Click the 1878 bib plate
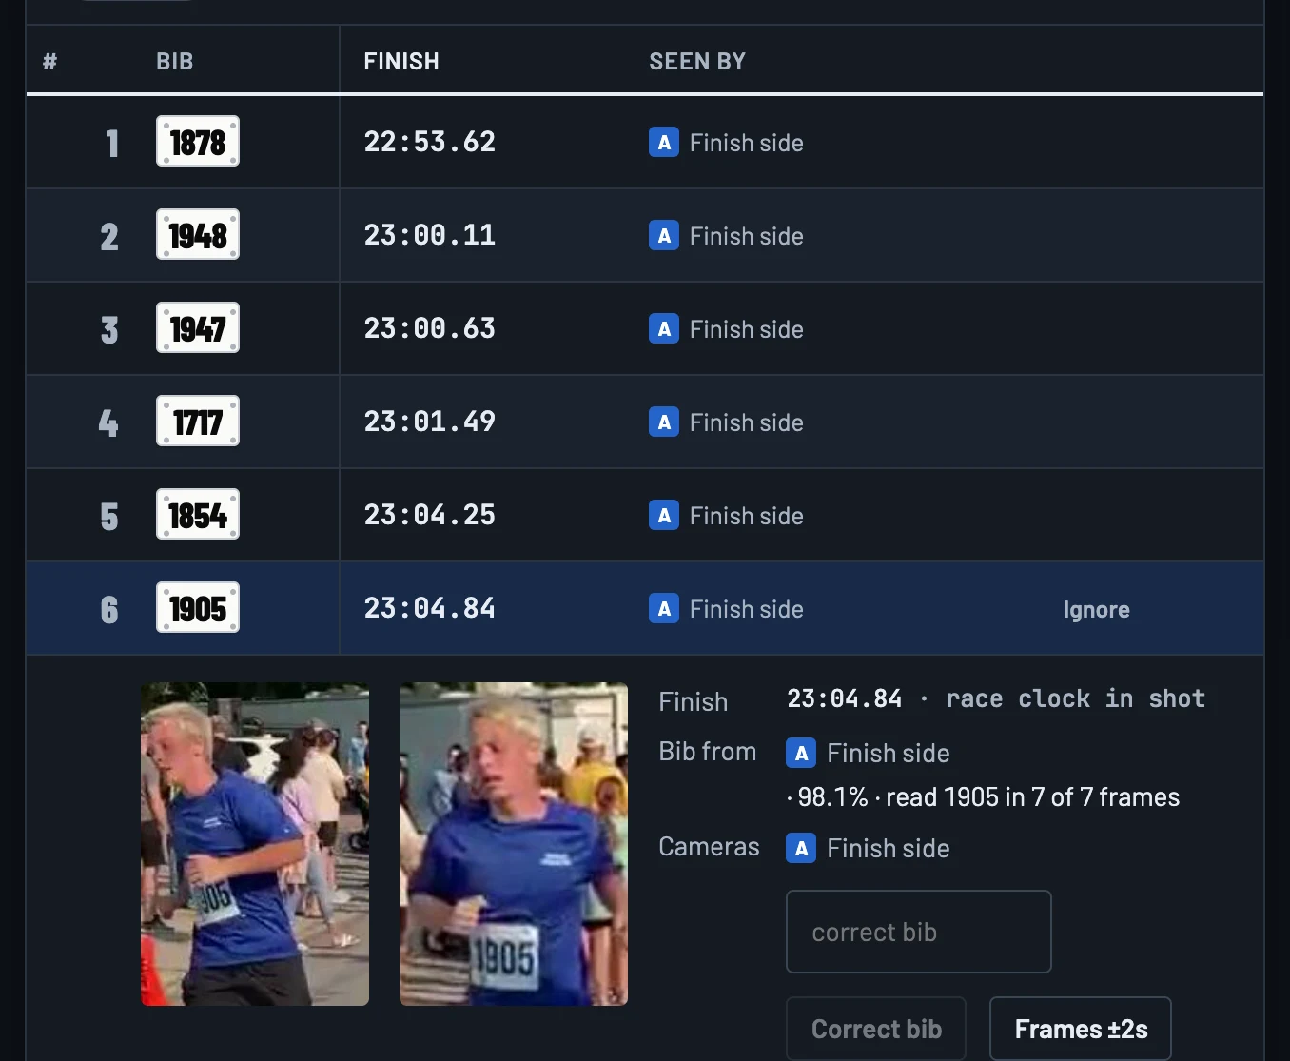Screen dimensions: 1290x1061 [x=198, y=141]
